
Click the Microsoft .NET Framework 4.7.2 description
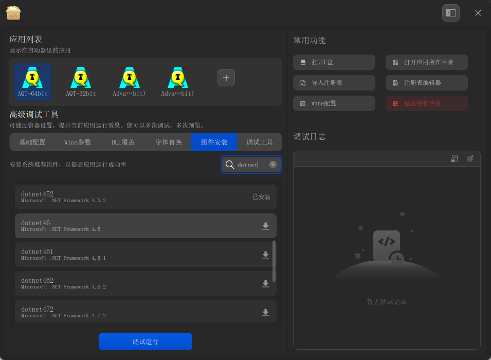(63, 315)
